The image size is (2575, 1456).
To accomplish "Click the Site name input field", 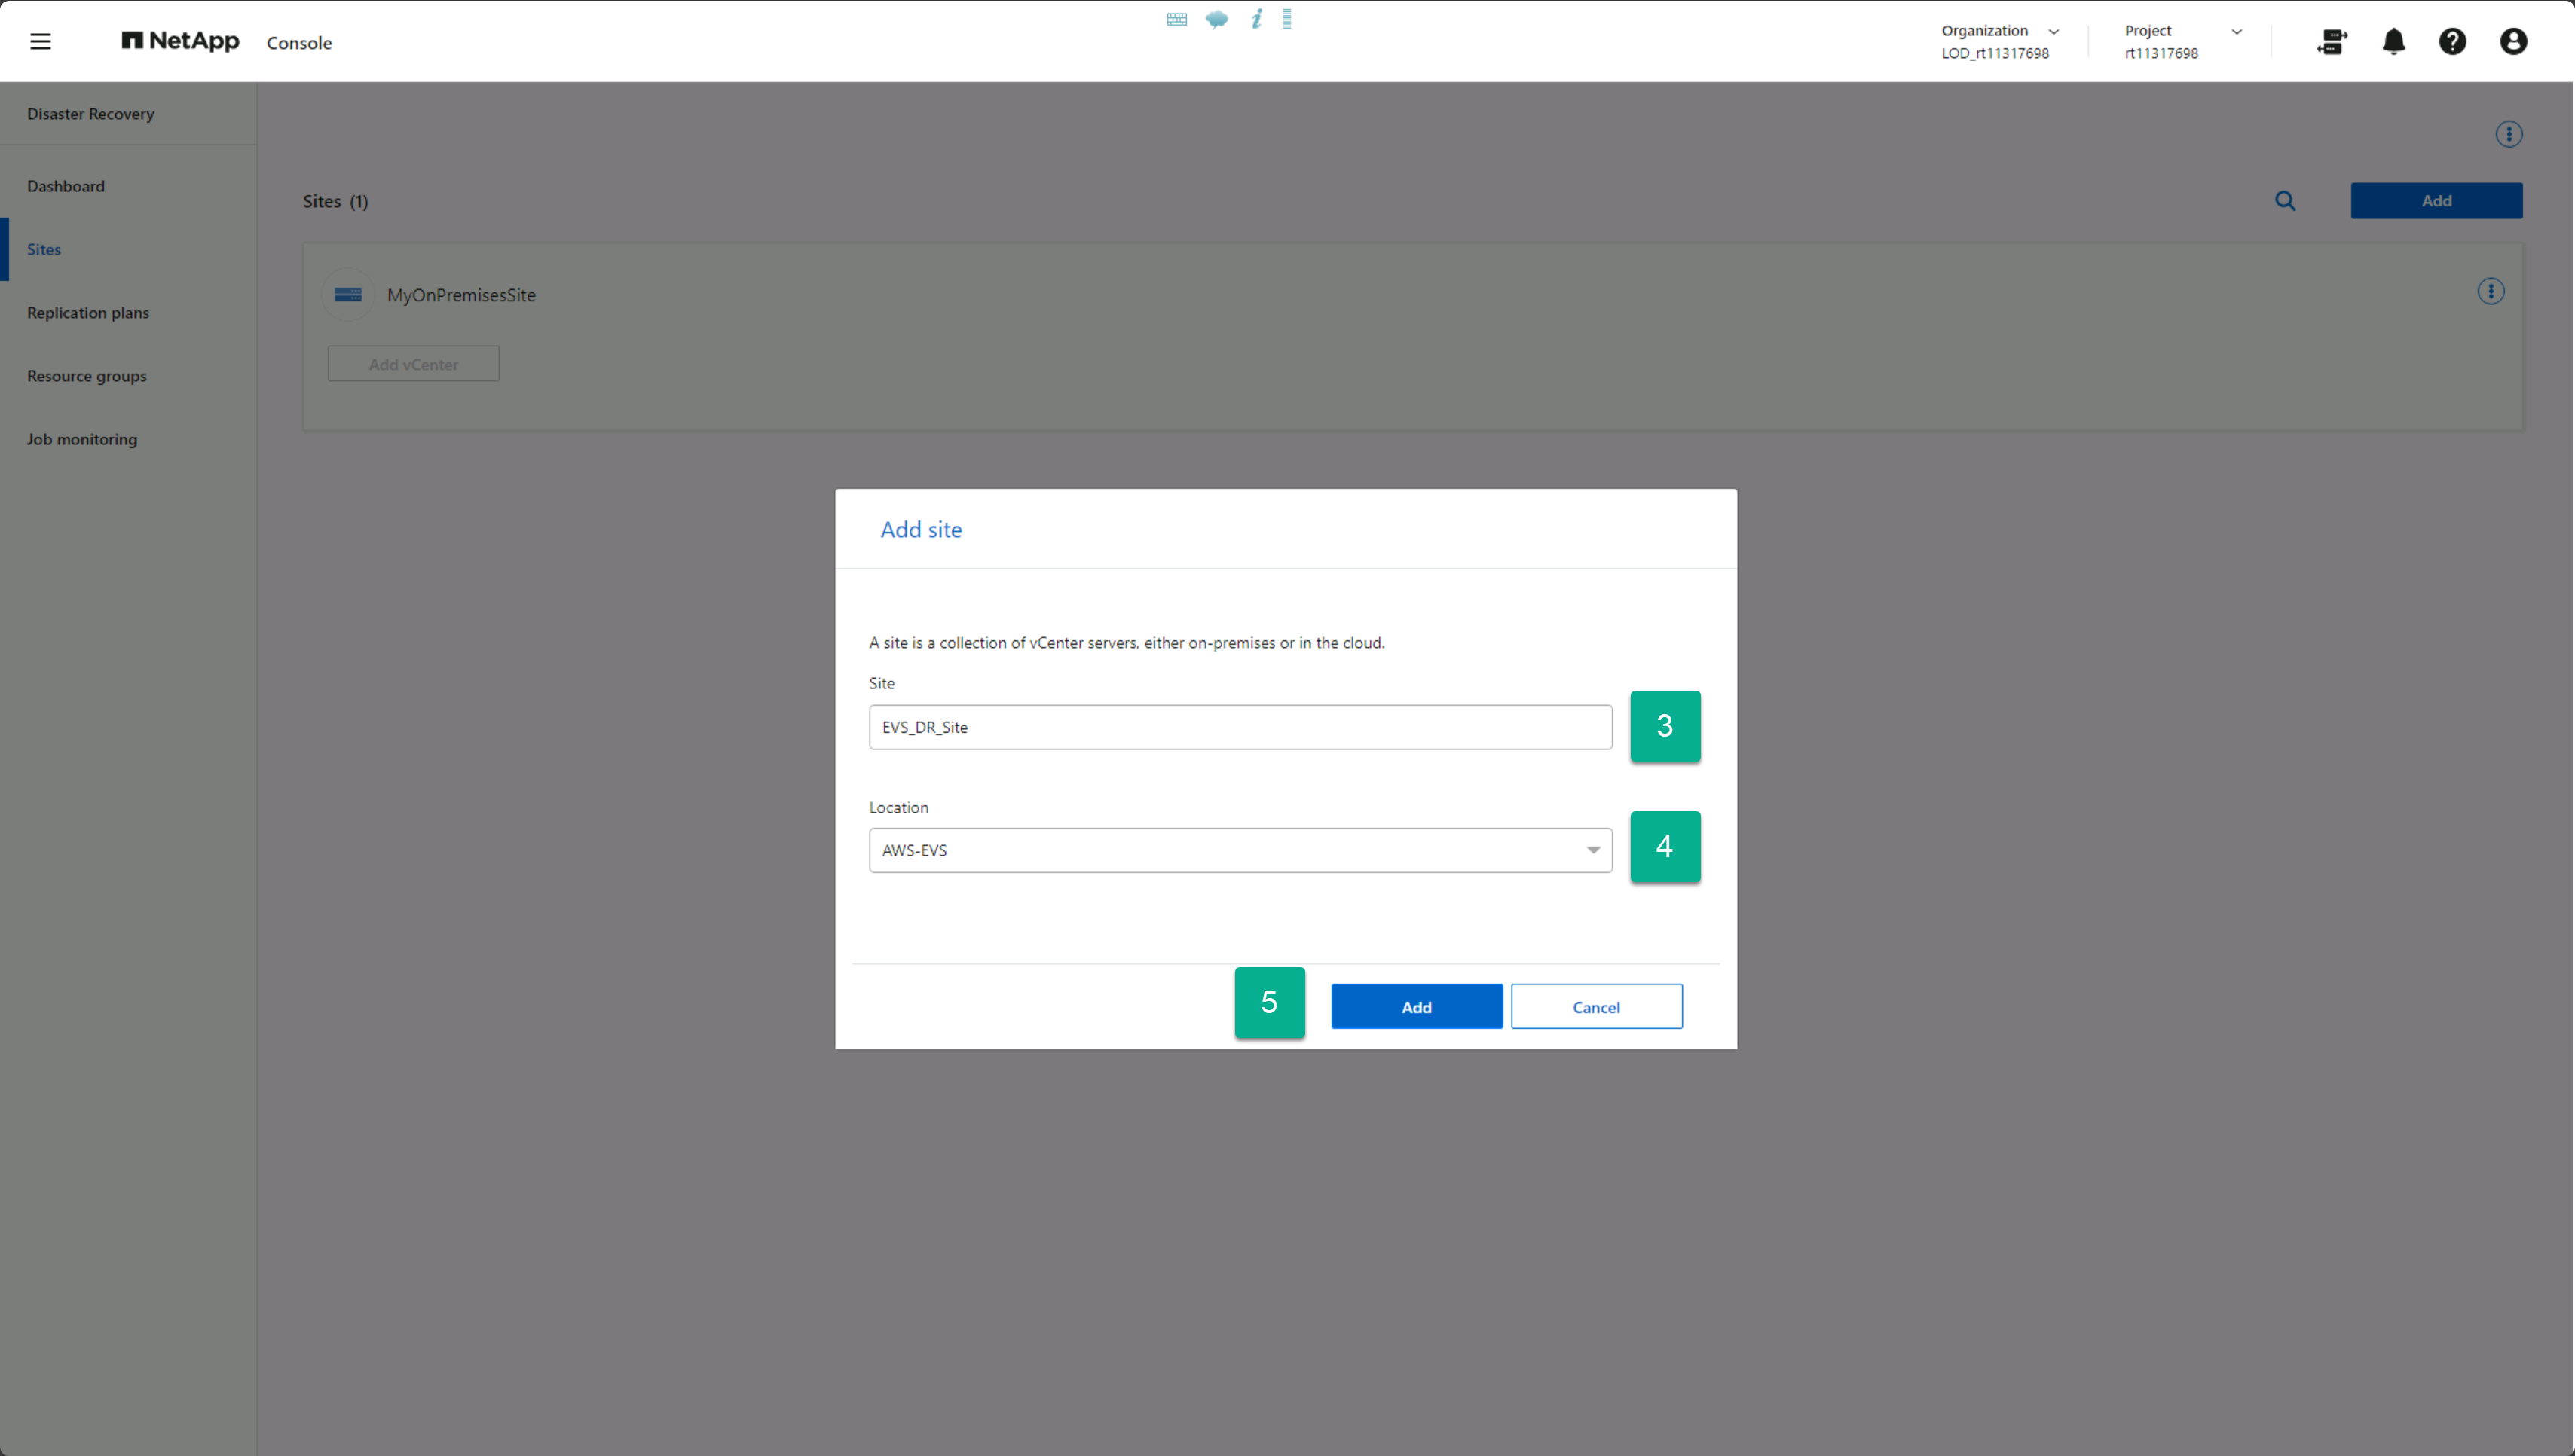I will point(1240,727).
